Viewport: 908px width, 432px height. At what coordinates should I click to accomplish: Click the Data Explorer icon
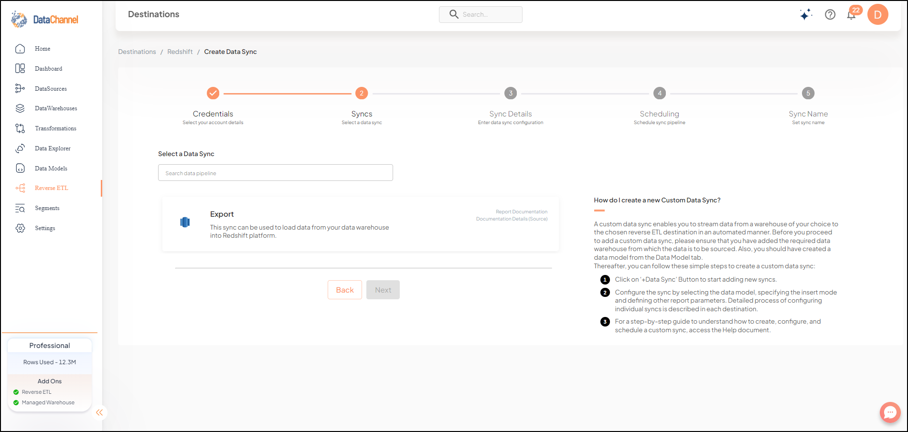tap(20, 148)
